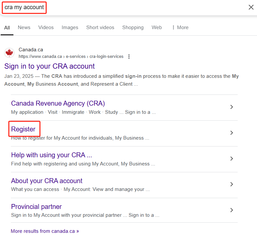
Task: Open 'About your CRA account' link
Action: 47,181
